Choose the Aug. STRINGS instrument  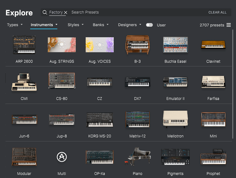point(62,45)
